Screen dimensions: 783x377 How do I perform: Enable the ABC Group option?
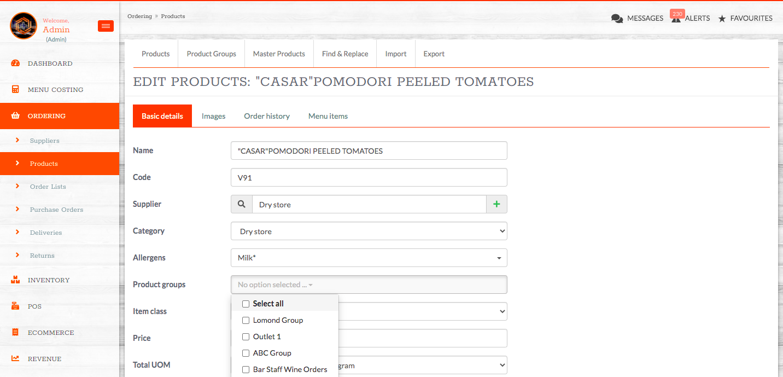click(x=246, y=352)
